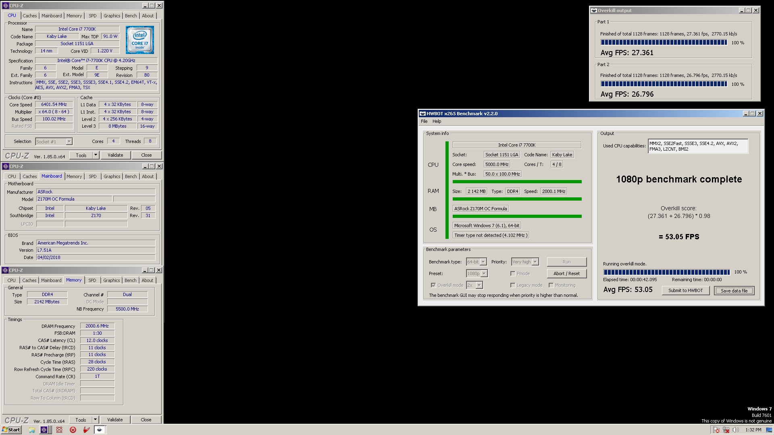This screenshot has height=435, width=774.
Task: Click Tools button in bottom CPU-Z window
Action: 81,420
